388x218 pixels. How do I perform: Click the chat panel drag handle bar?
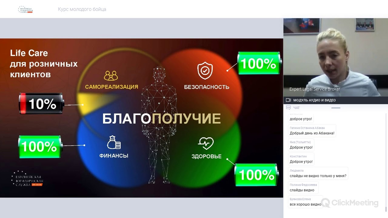coord(336,108)
